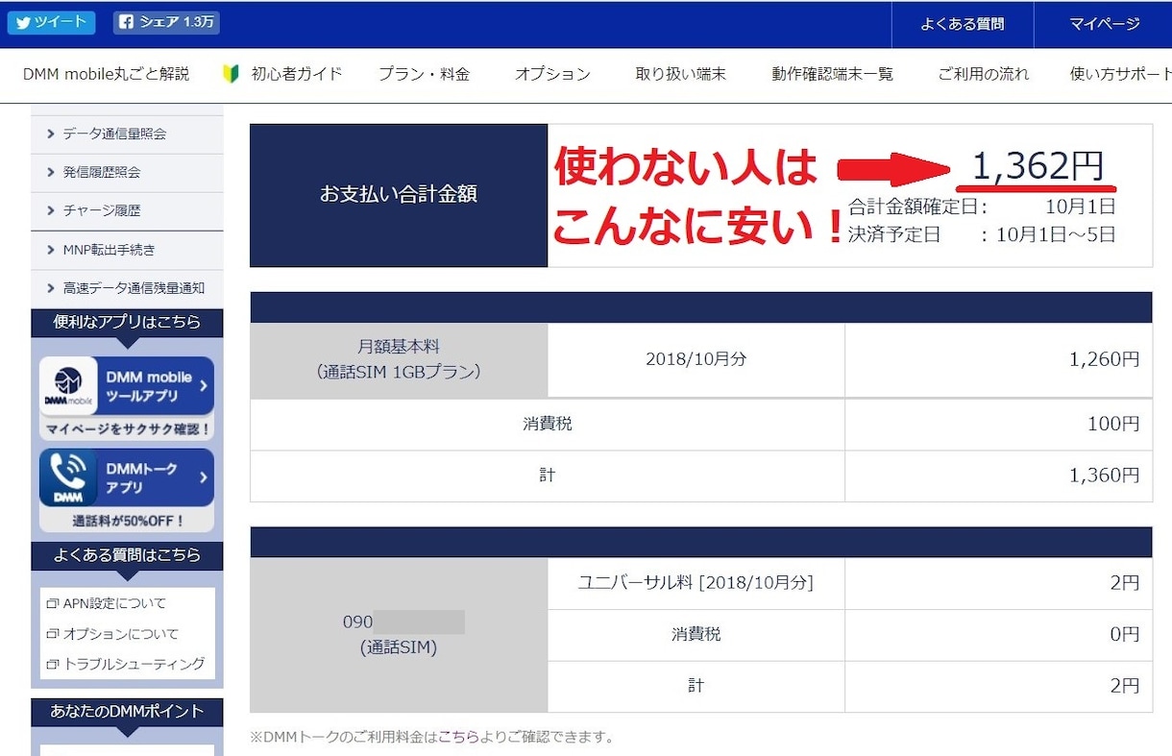The image size is (1172, 756).
Task: Select チャージ履歴 in sidebar
Action: (127, 211)
